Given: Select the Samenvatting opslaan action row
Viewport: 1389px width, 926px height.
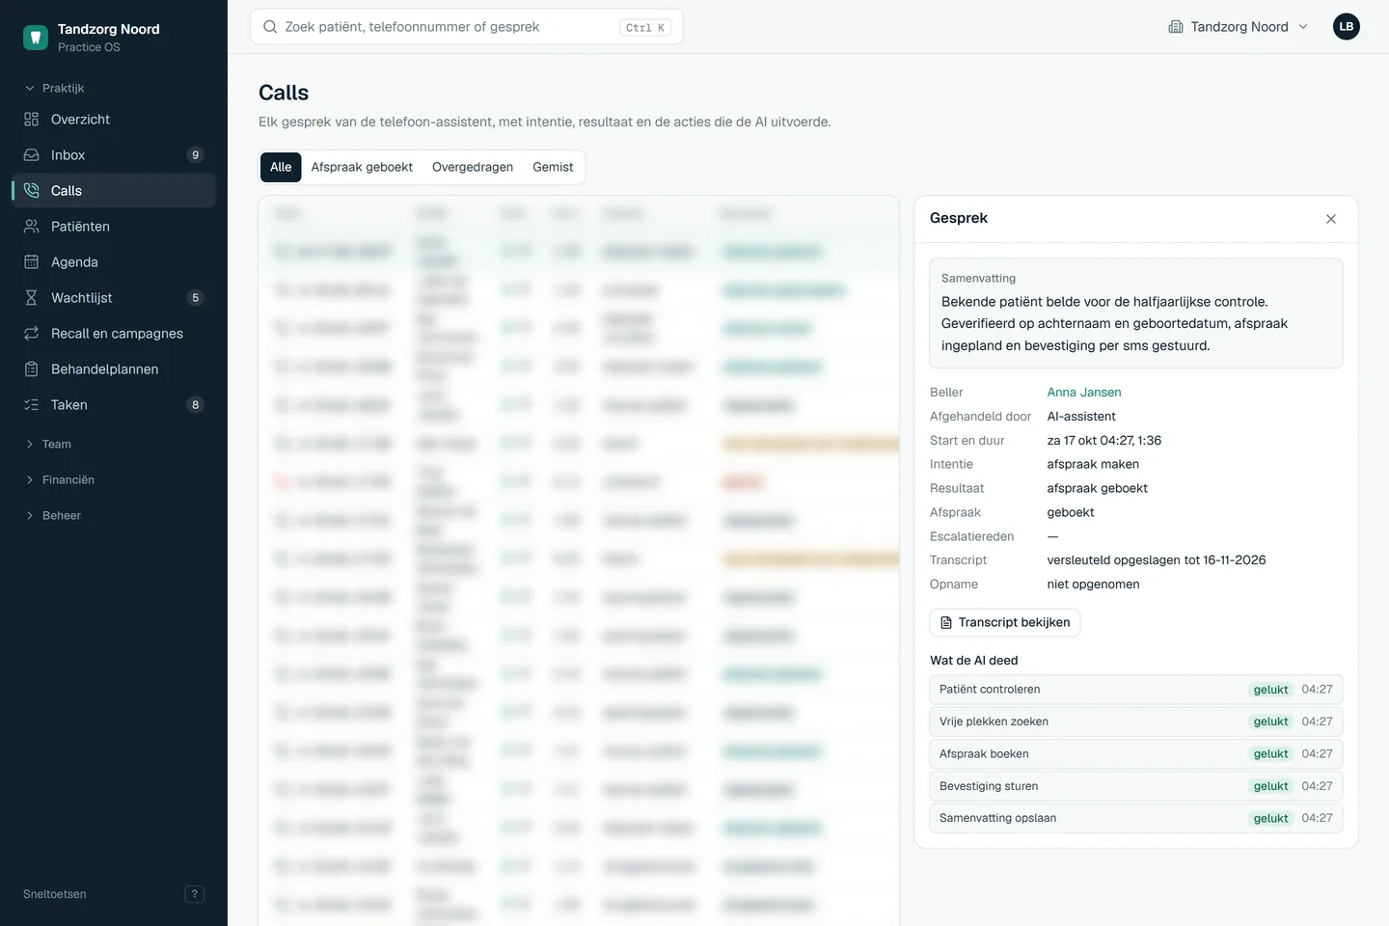Looking at the screenshot, I should point(1136,818).
